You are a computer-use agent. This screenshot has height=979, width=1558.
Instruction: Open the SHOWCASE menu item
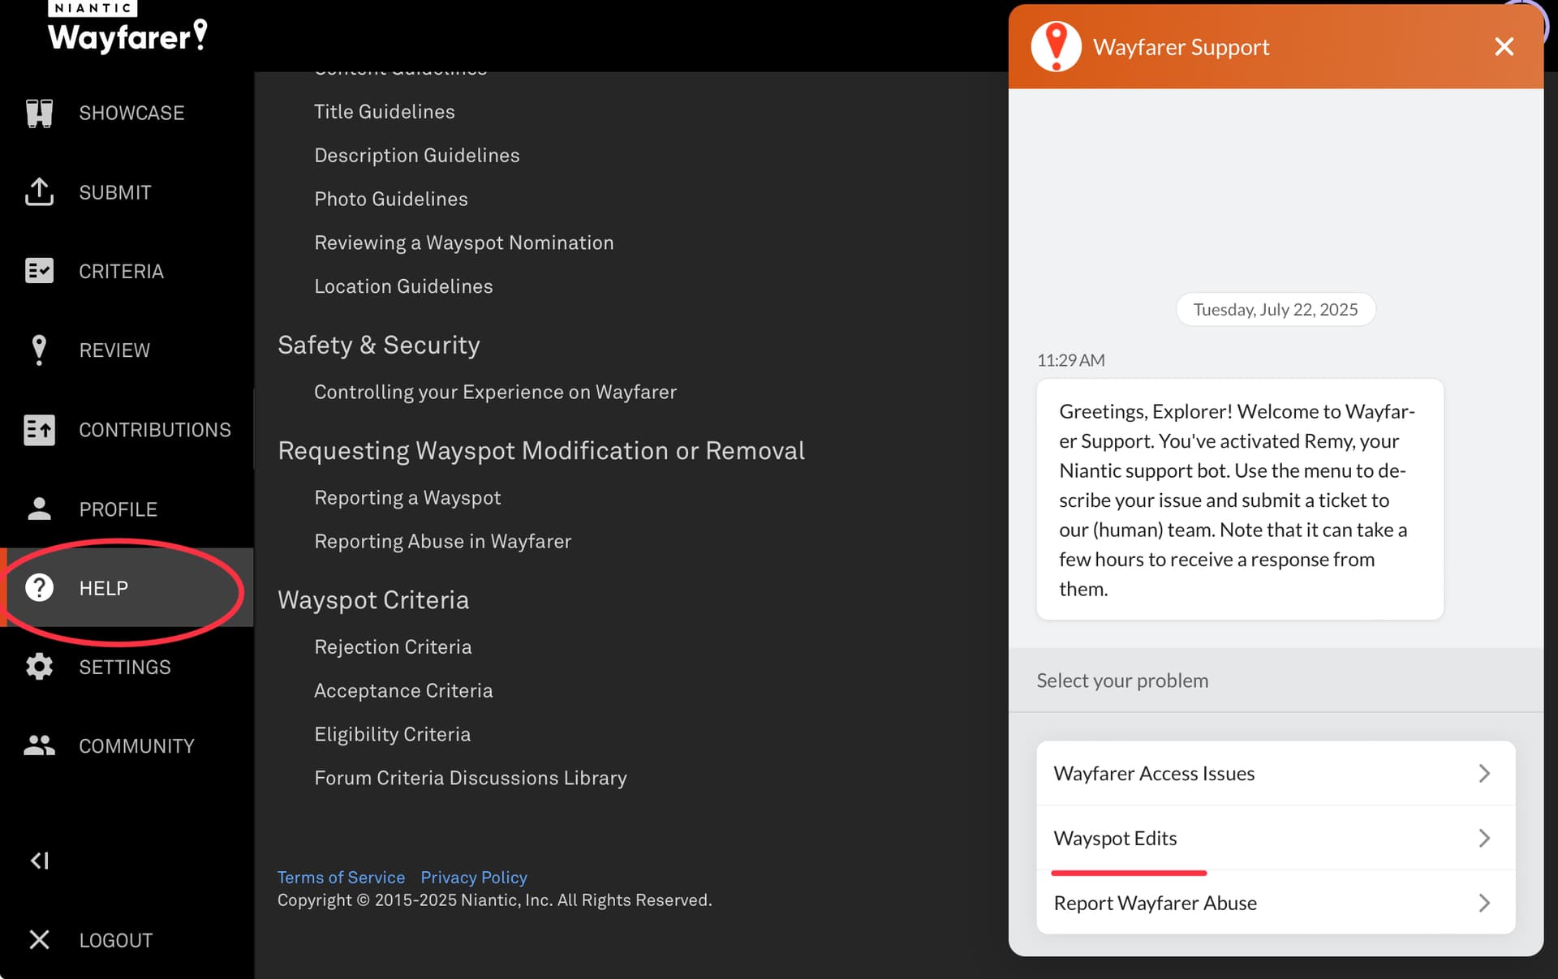point(127,113)
